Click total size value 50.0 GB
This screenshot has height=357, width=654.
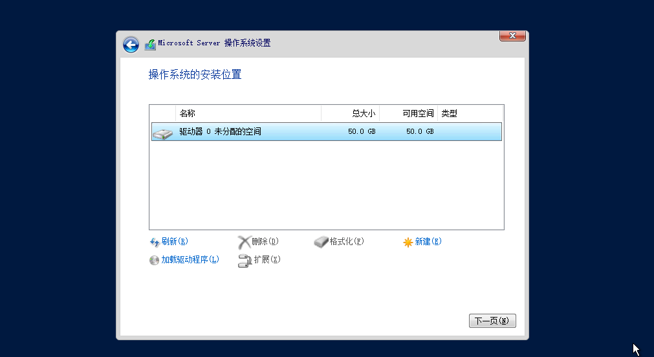coord(362,131)
